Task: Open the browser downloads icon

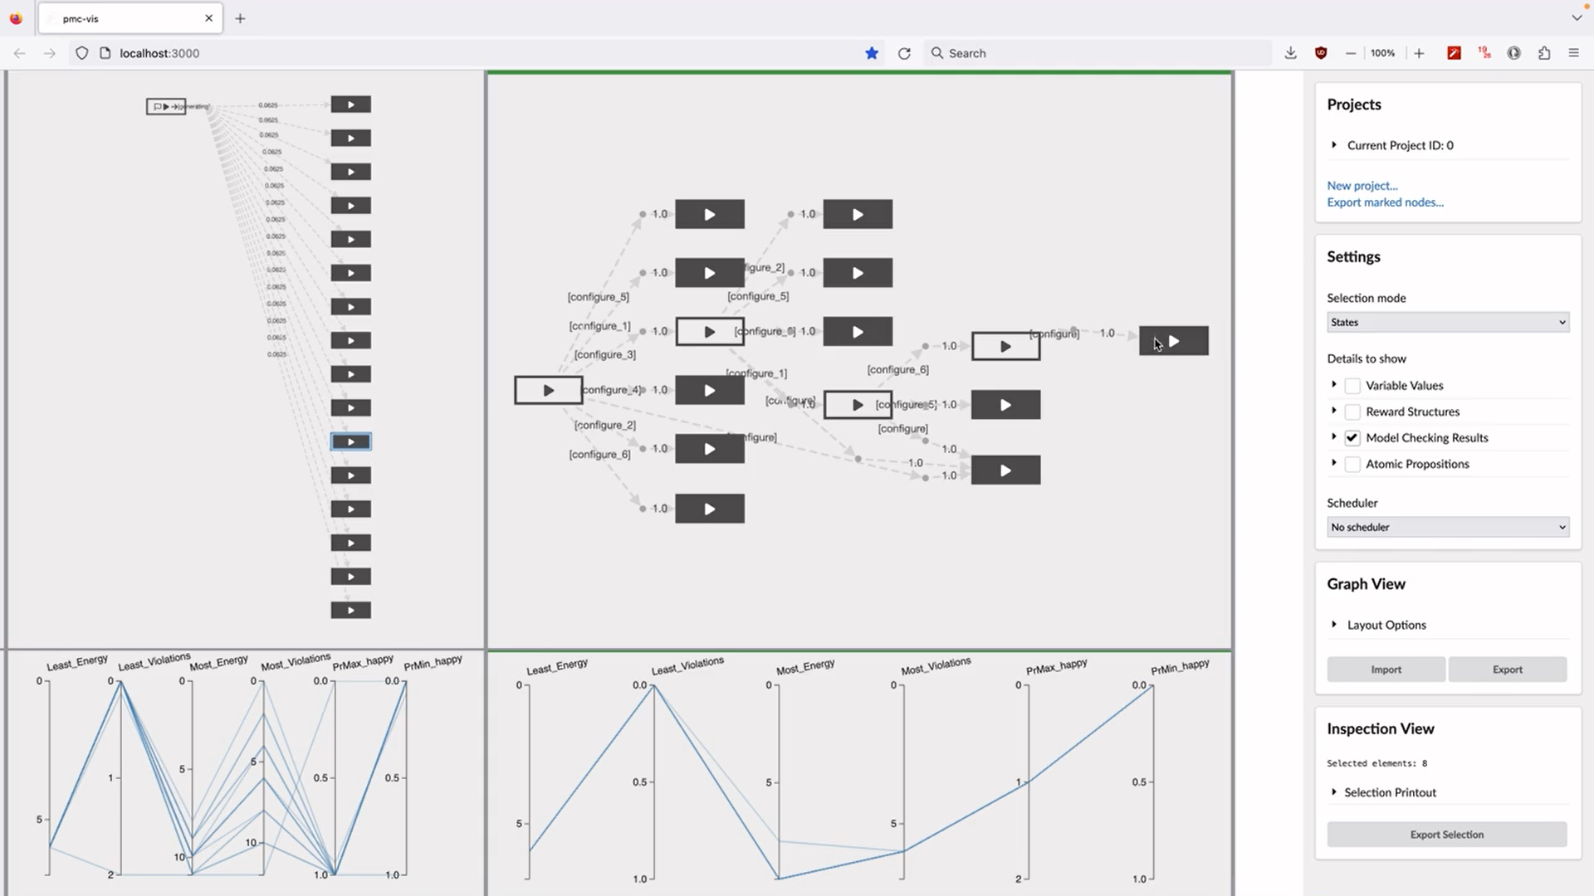Action: 1290,53
